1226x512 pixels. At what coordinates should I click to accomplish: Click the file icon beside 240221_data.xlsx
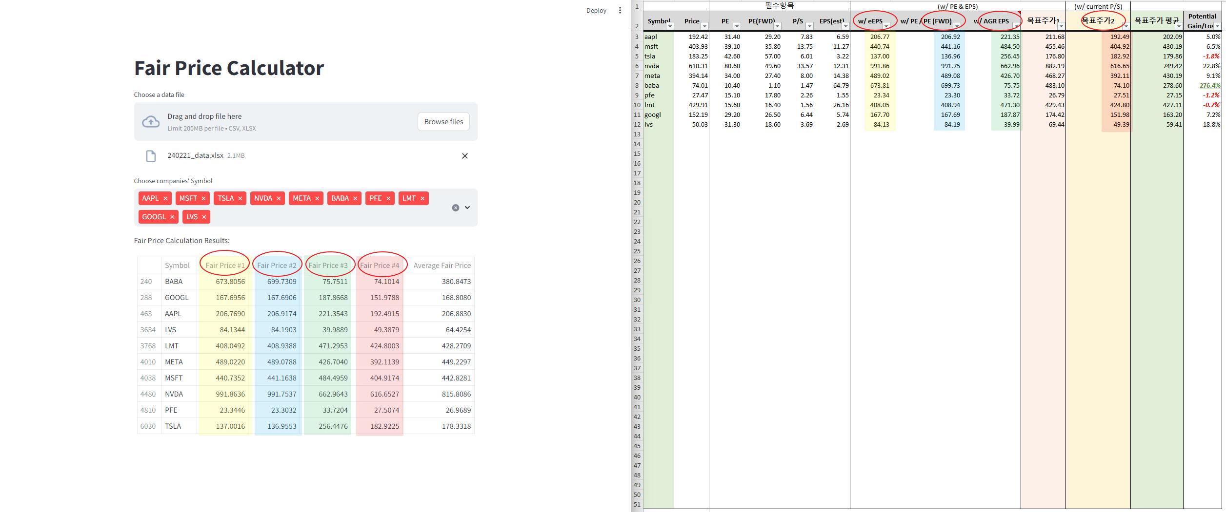tap(151, 156)
